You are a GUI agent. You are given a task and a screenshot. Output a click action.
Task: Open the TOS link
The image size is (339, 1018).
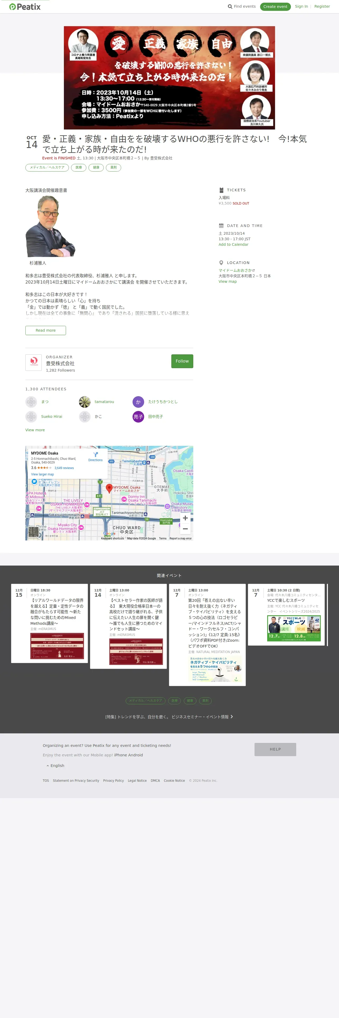(46, 780)
